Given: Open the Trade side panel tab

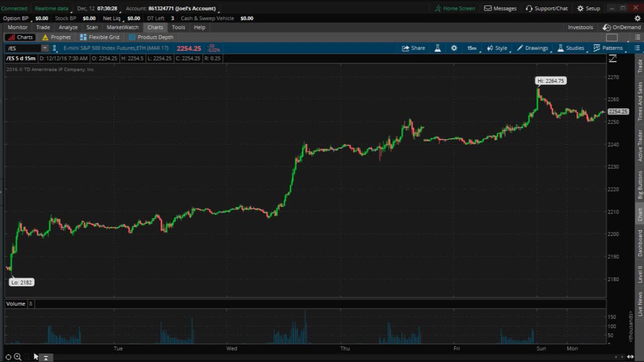Looking at the screenshot, I should 640,66.
